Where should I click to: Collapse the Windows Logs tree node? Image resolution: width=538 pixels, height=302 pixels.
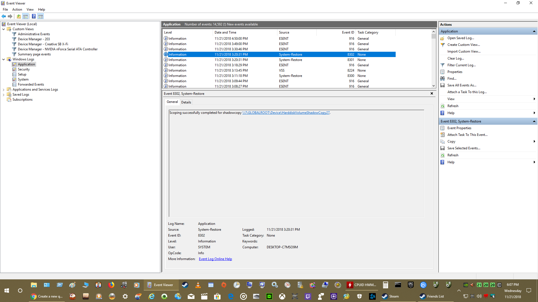[x=3, y=59]
